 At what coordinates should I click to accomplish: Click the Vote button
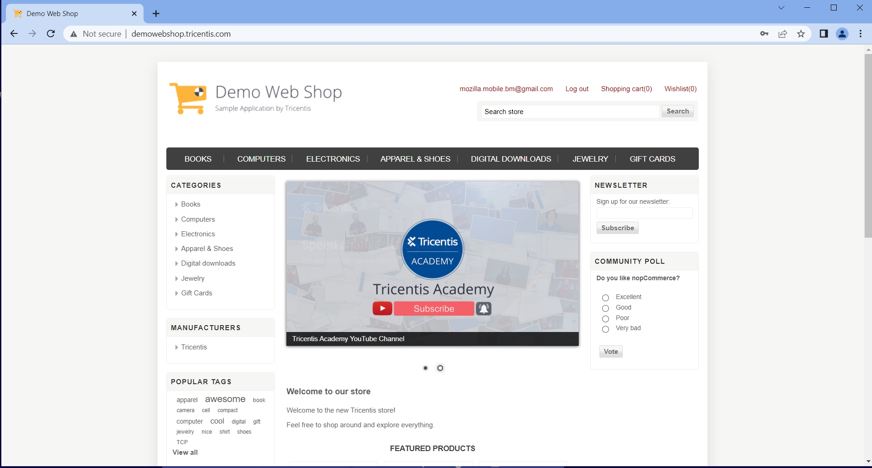pos(610,351)
